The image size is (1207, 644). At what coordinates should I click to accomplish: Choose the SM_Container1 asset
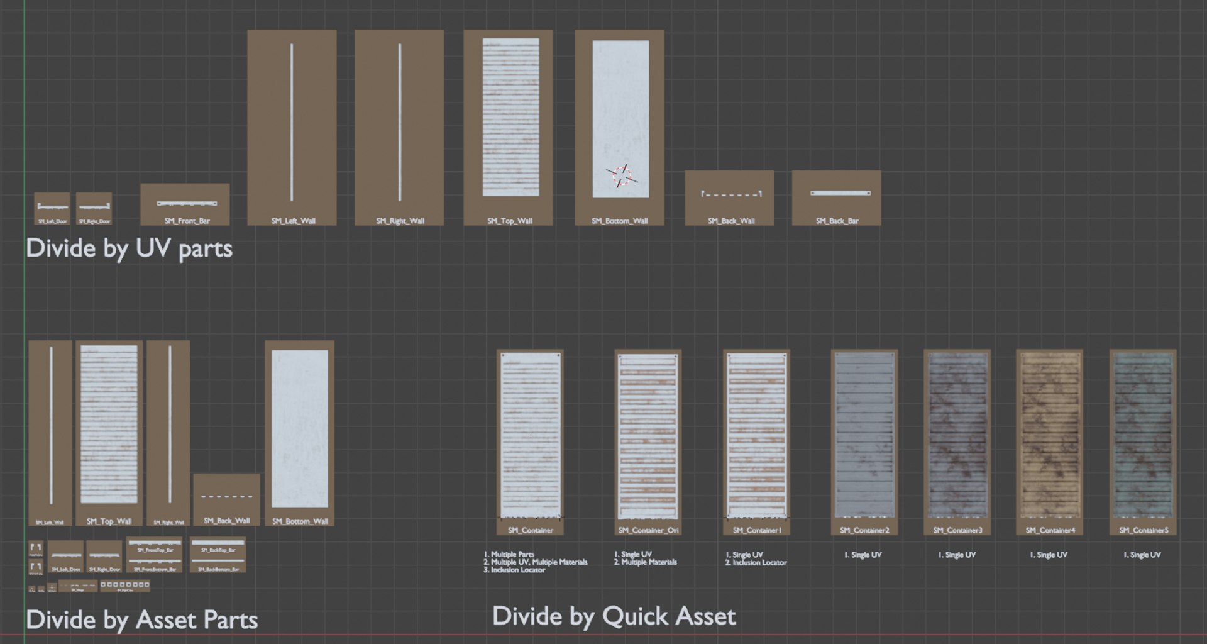[756, 443]
